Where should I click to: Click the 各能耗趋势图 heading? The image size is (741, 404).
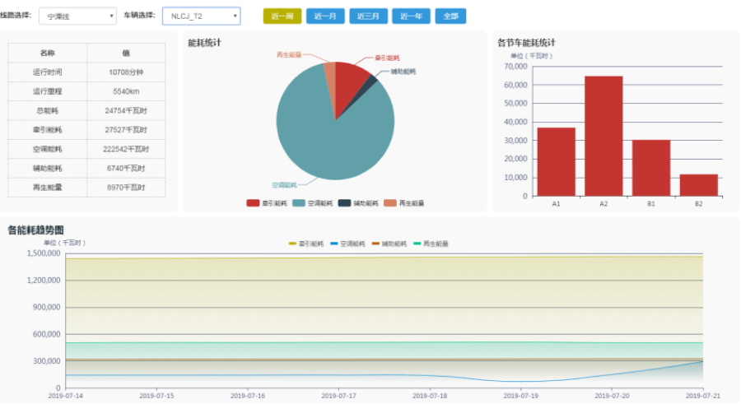tap(35, 230)
